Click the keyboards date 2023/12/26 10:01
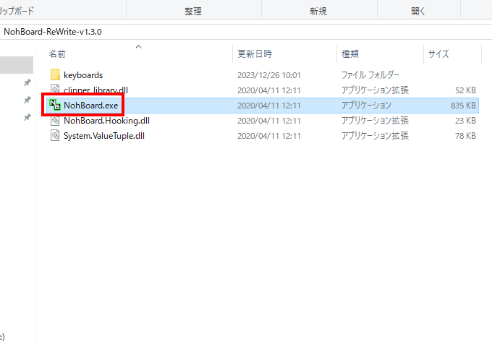This screenshot has height=347, width=492. point(269,75)
